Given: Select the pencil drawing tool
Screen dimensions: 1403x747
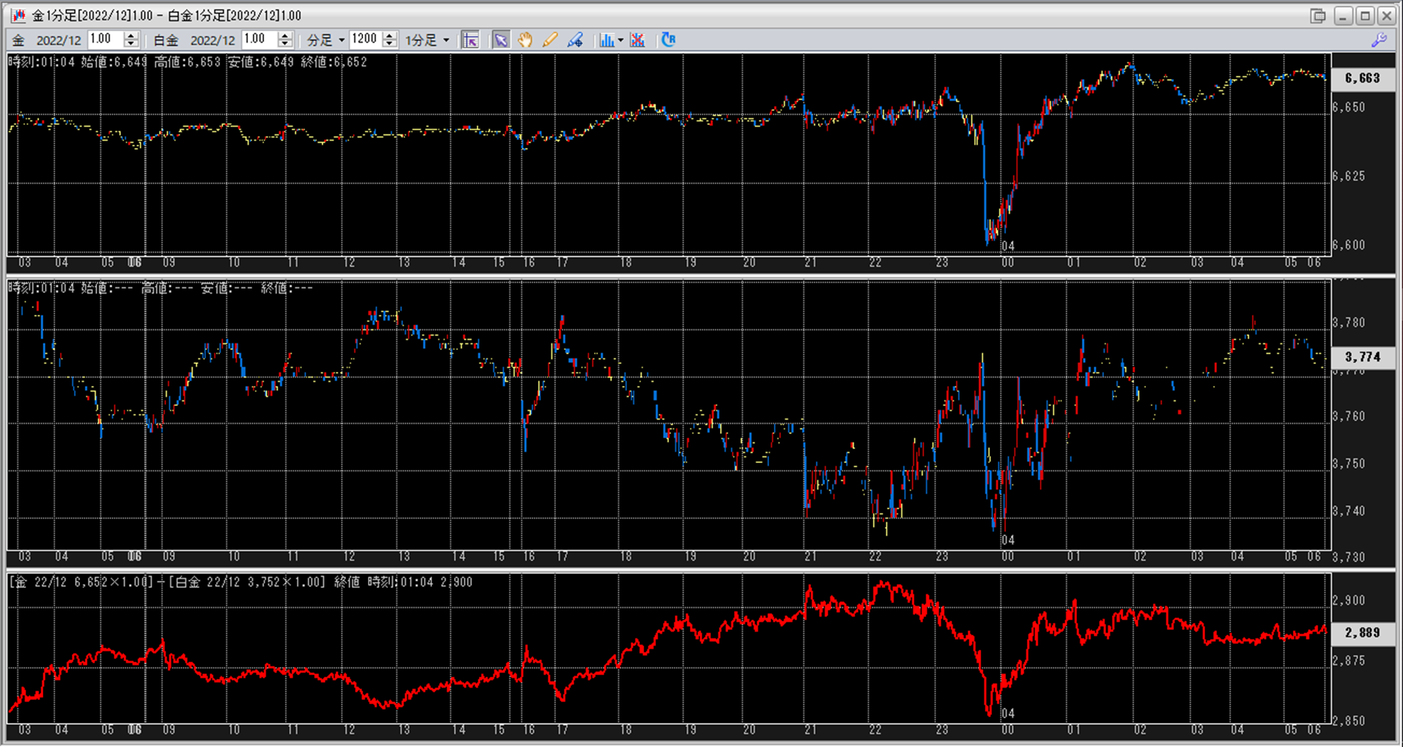Looking at the screenshot, I should [x=550, y=40].
